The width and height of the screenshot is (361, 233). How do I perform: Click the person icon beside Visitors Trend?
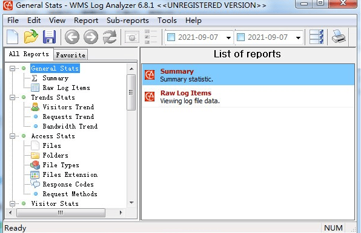[35, 107]
